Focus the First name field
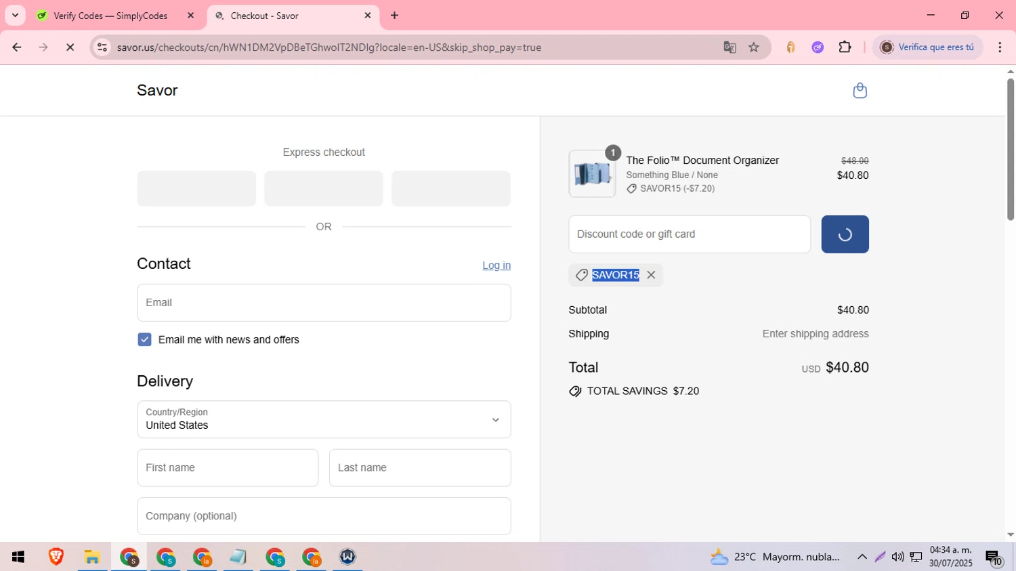1016x571 pixels. [x=228, y=468]
